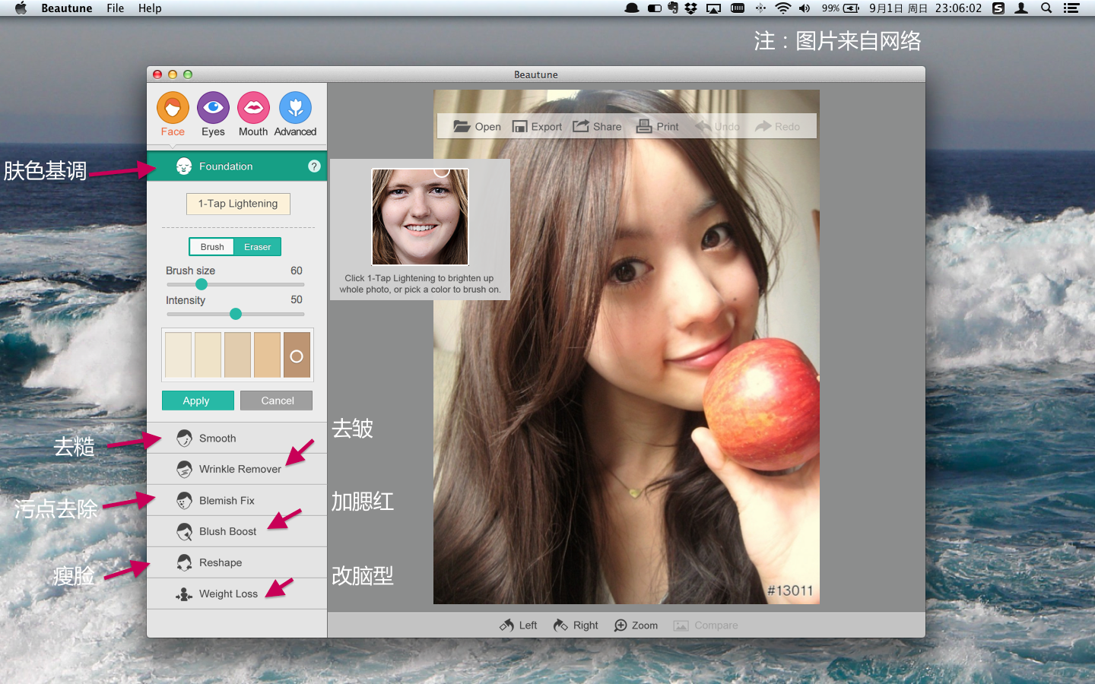
Task: Open the Beautune application menu
Action: pyautogui.click(x=67, y=8)
